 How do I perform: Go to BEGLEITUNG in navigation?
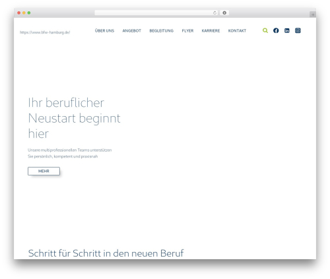pos(162,31)
